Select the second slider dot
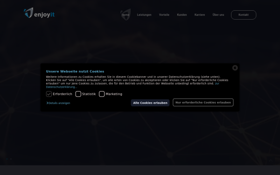This screenshot has width=280, height=175. (x=11, y=159)
